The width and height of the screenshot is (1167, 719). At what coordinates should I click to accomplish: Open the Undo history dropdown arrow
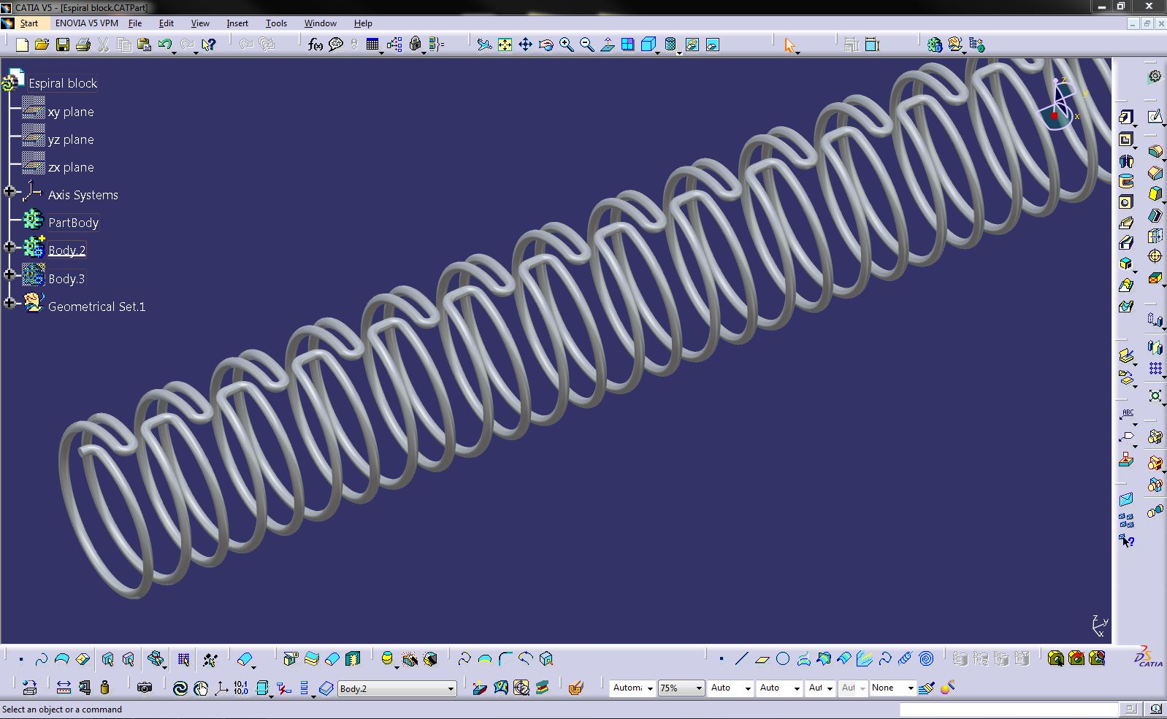[x=175, y=52]
